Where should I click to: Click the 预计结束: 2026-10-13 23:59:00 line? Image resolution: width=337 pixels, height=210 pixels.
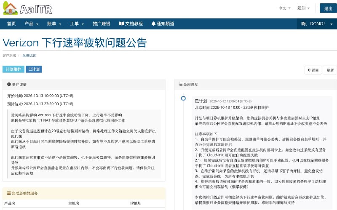pyautogui.click(x=40, y=104)
